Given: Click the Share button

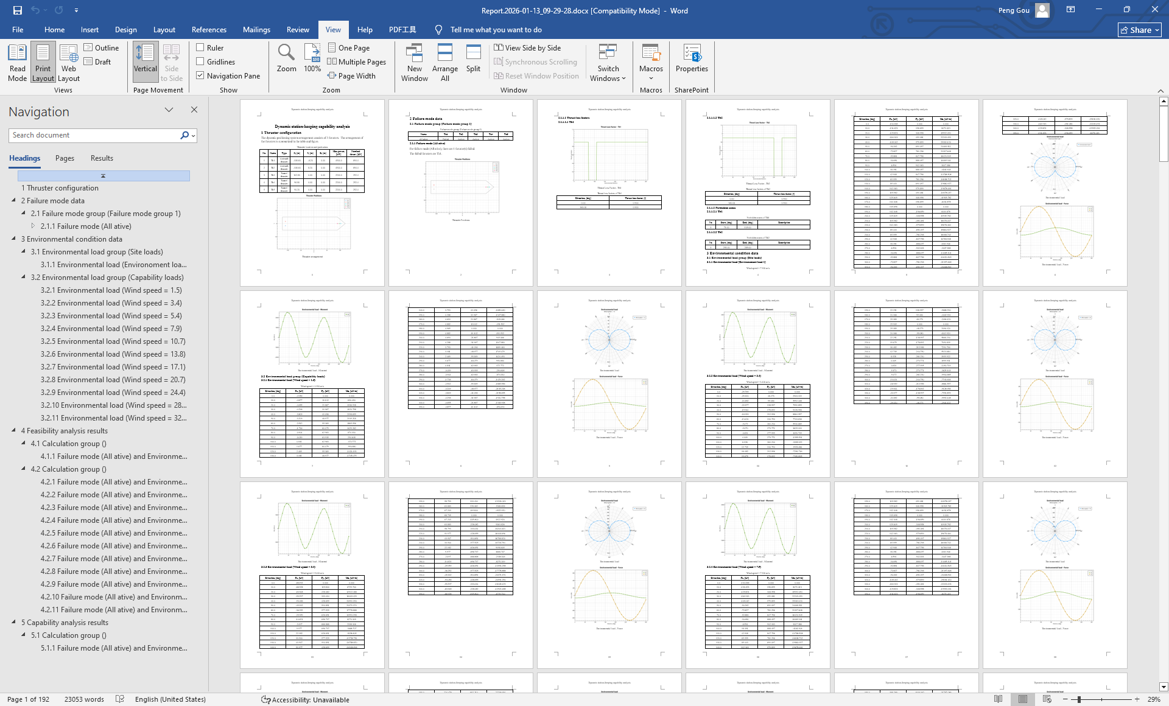Looking at the screenshot, I should (x=1140, y=29).
